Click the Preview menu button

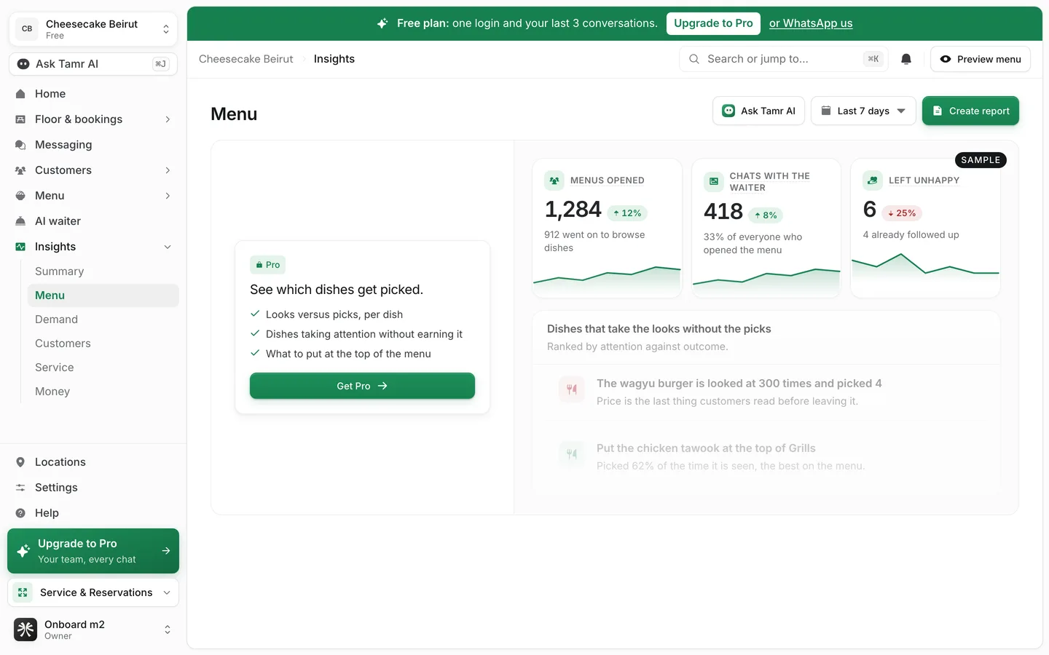click(x=981, y=59)
